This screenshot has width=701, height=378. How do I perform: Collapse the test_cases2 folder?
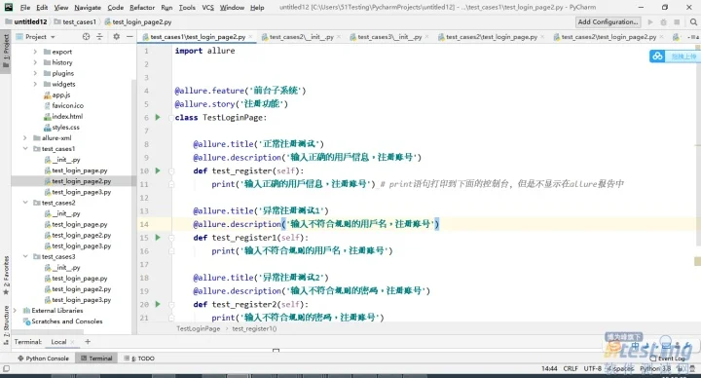[x=25, y=203]
